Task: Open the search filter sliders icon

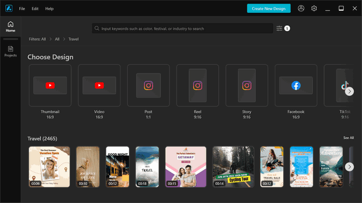Action: coord(279,28)
